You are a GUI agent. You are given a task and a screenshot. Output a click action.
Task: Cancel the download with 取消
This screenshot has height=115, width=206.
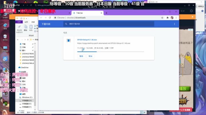(90, 56)
